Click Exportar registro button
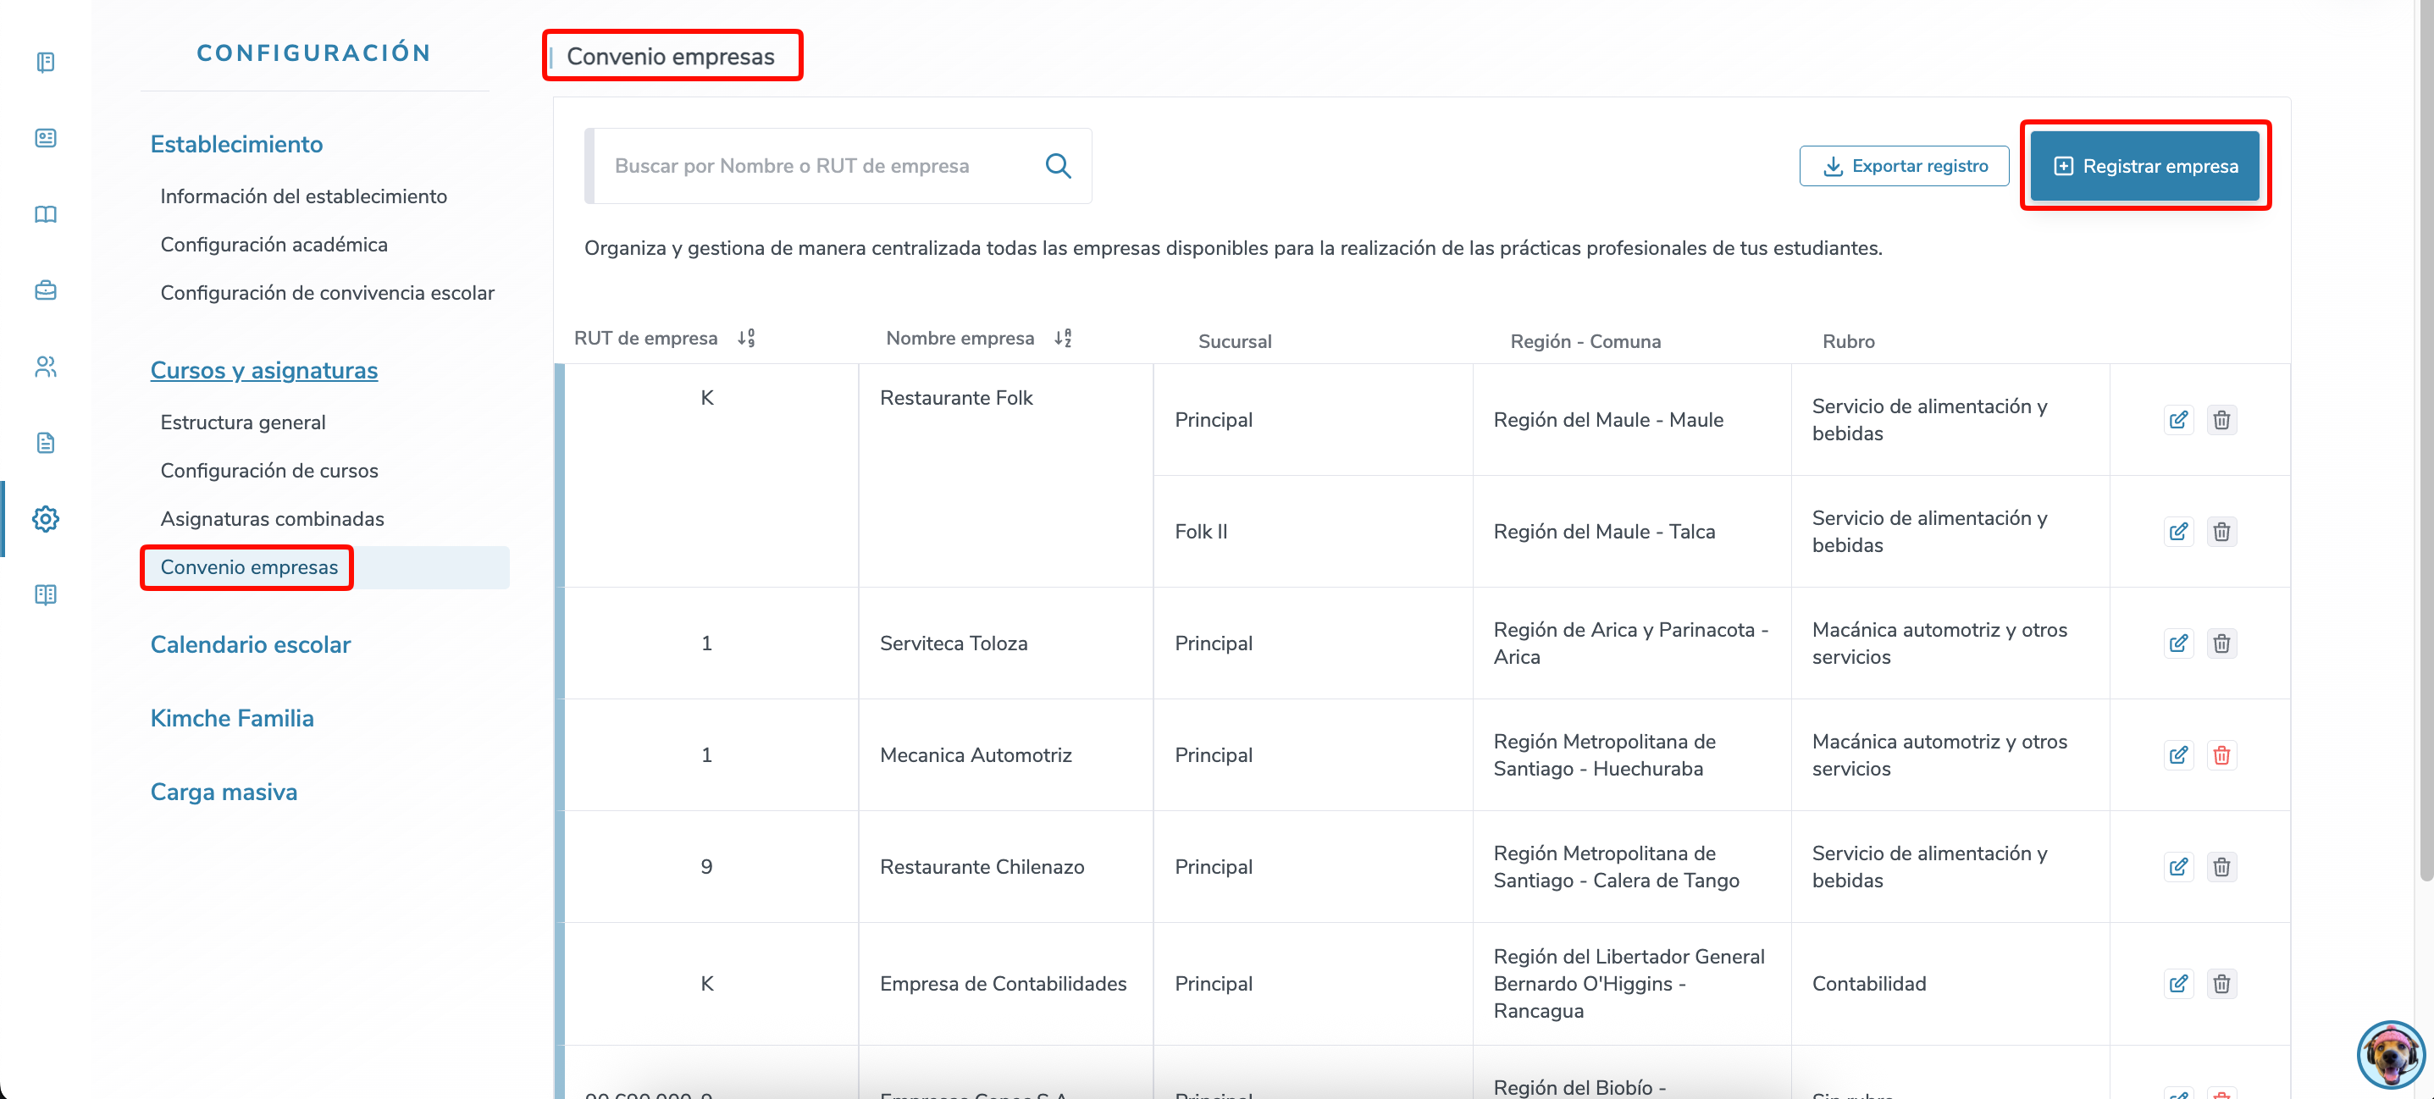 [1904, 166]
